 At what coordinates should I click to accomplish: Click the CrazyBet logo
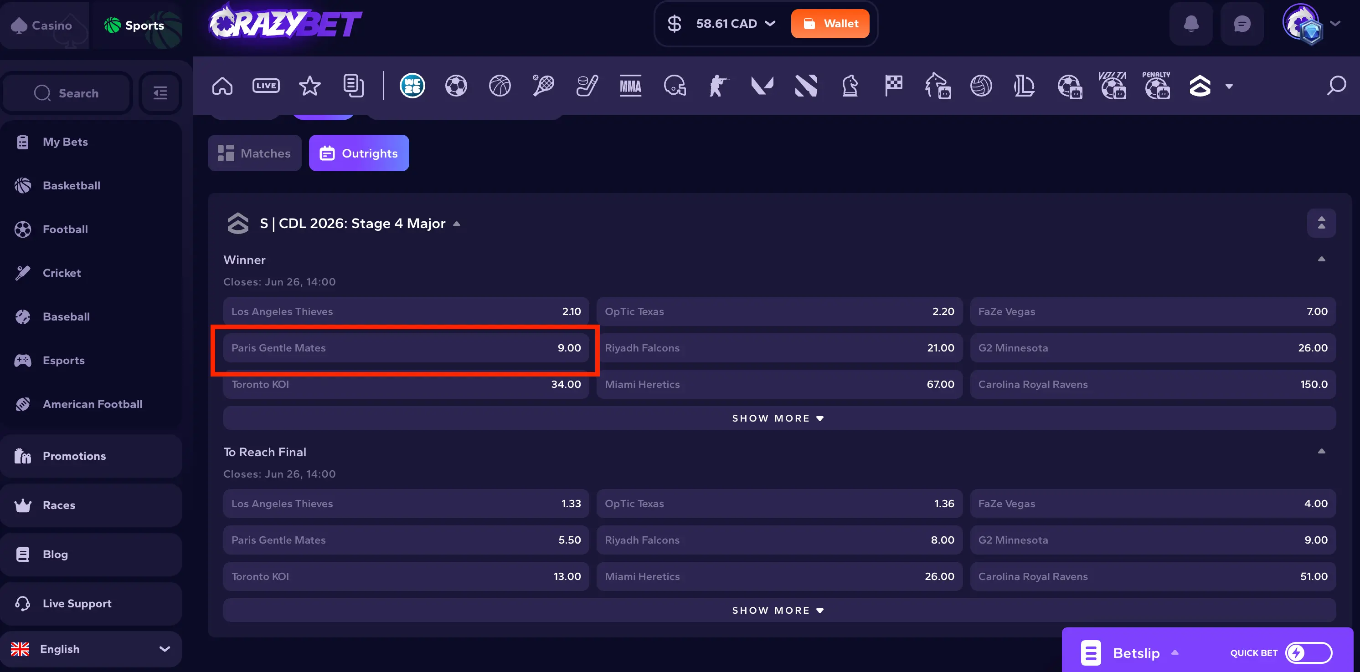pyautogui.click(x=285, y=23)
